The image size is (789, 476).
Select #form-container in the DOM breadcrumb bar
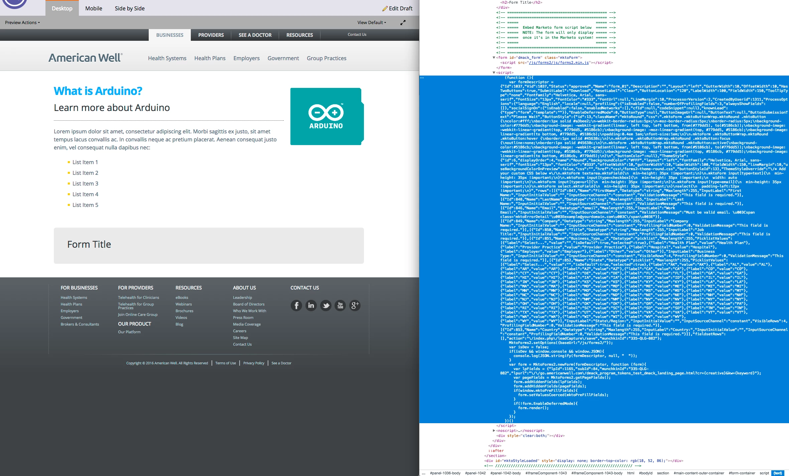(x=742, y=473)
